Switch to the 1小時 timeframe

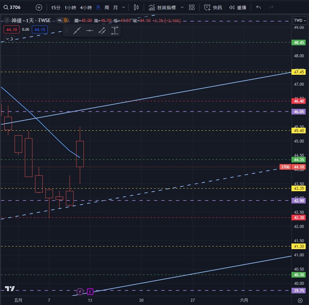click(70, 8)
